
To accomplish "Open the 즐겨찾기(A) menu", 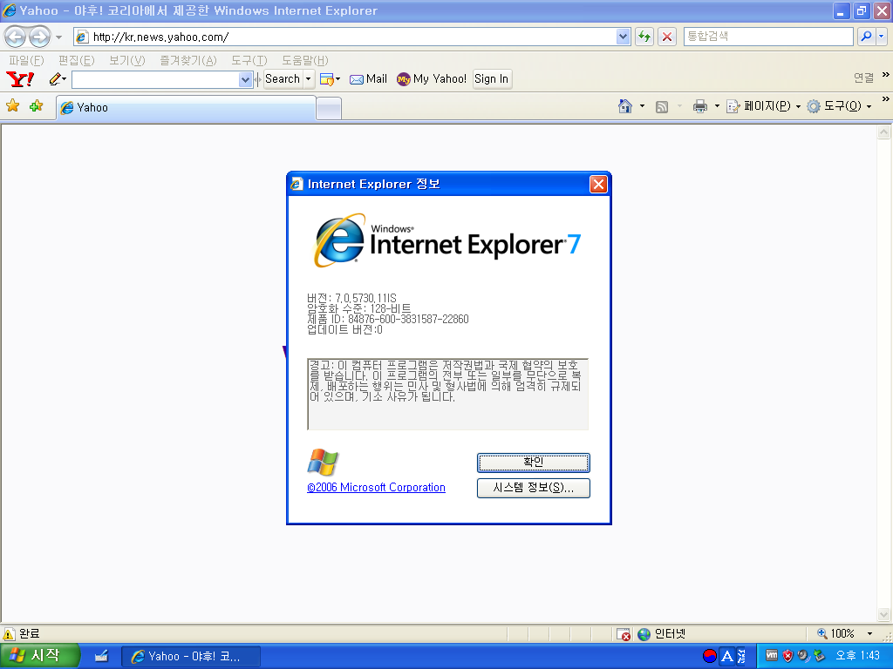I will point(188,60).
